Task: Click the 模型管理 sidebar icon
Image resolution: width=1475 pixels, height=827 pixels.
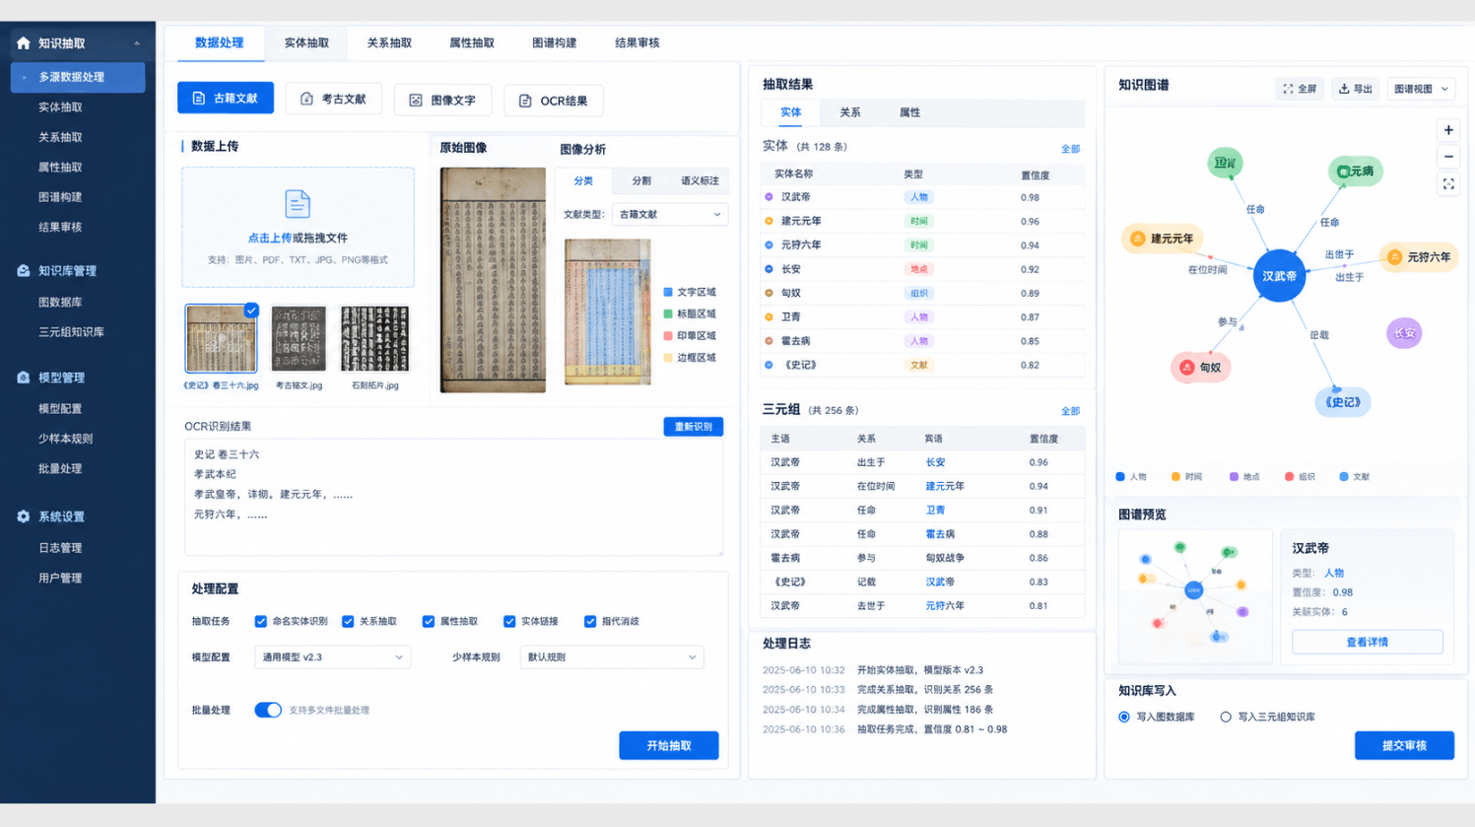Action: click(24, 378)
